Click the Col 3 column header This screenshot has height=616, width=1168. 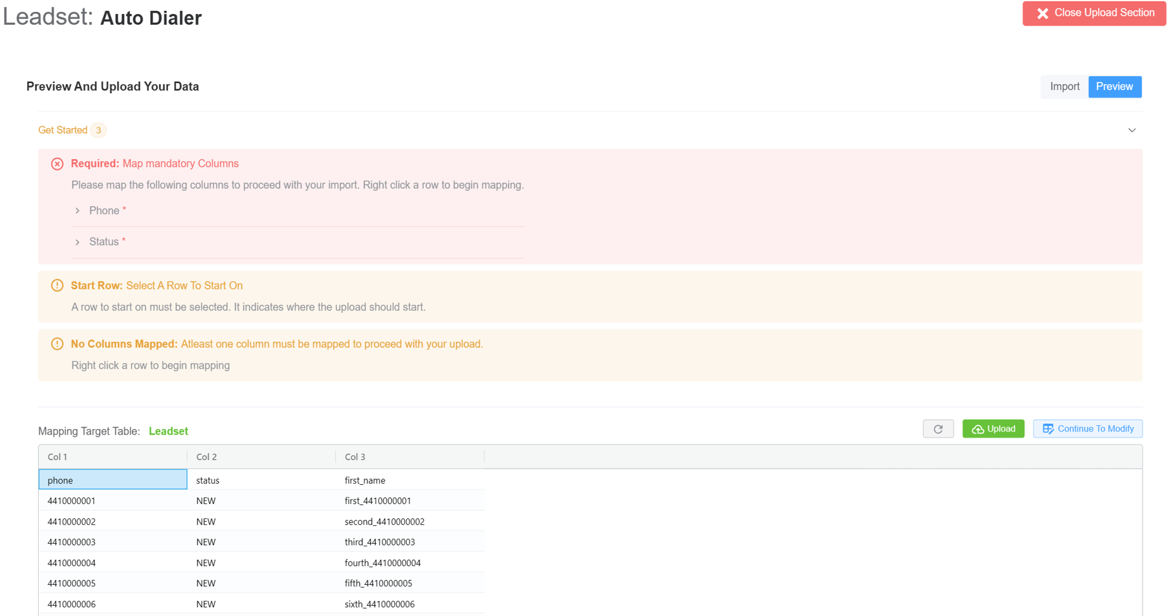point(355,457)
